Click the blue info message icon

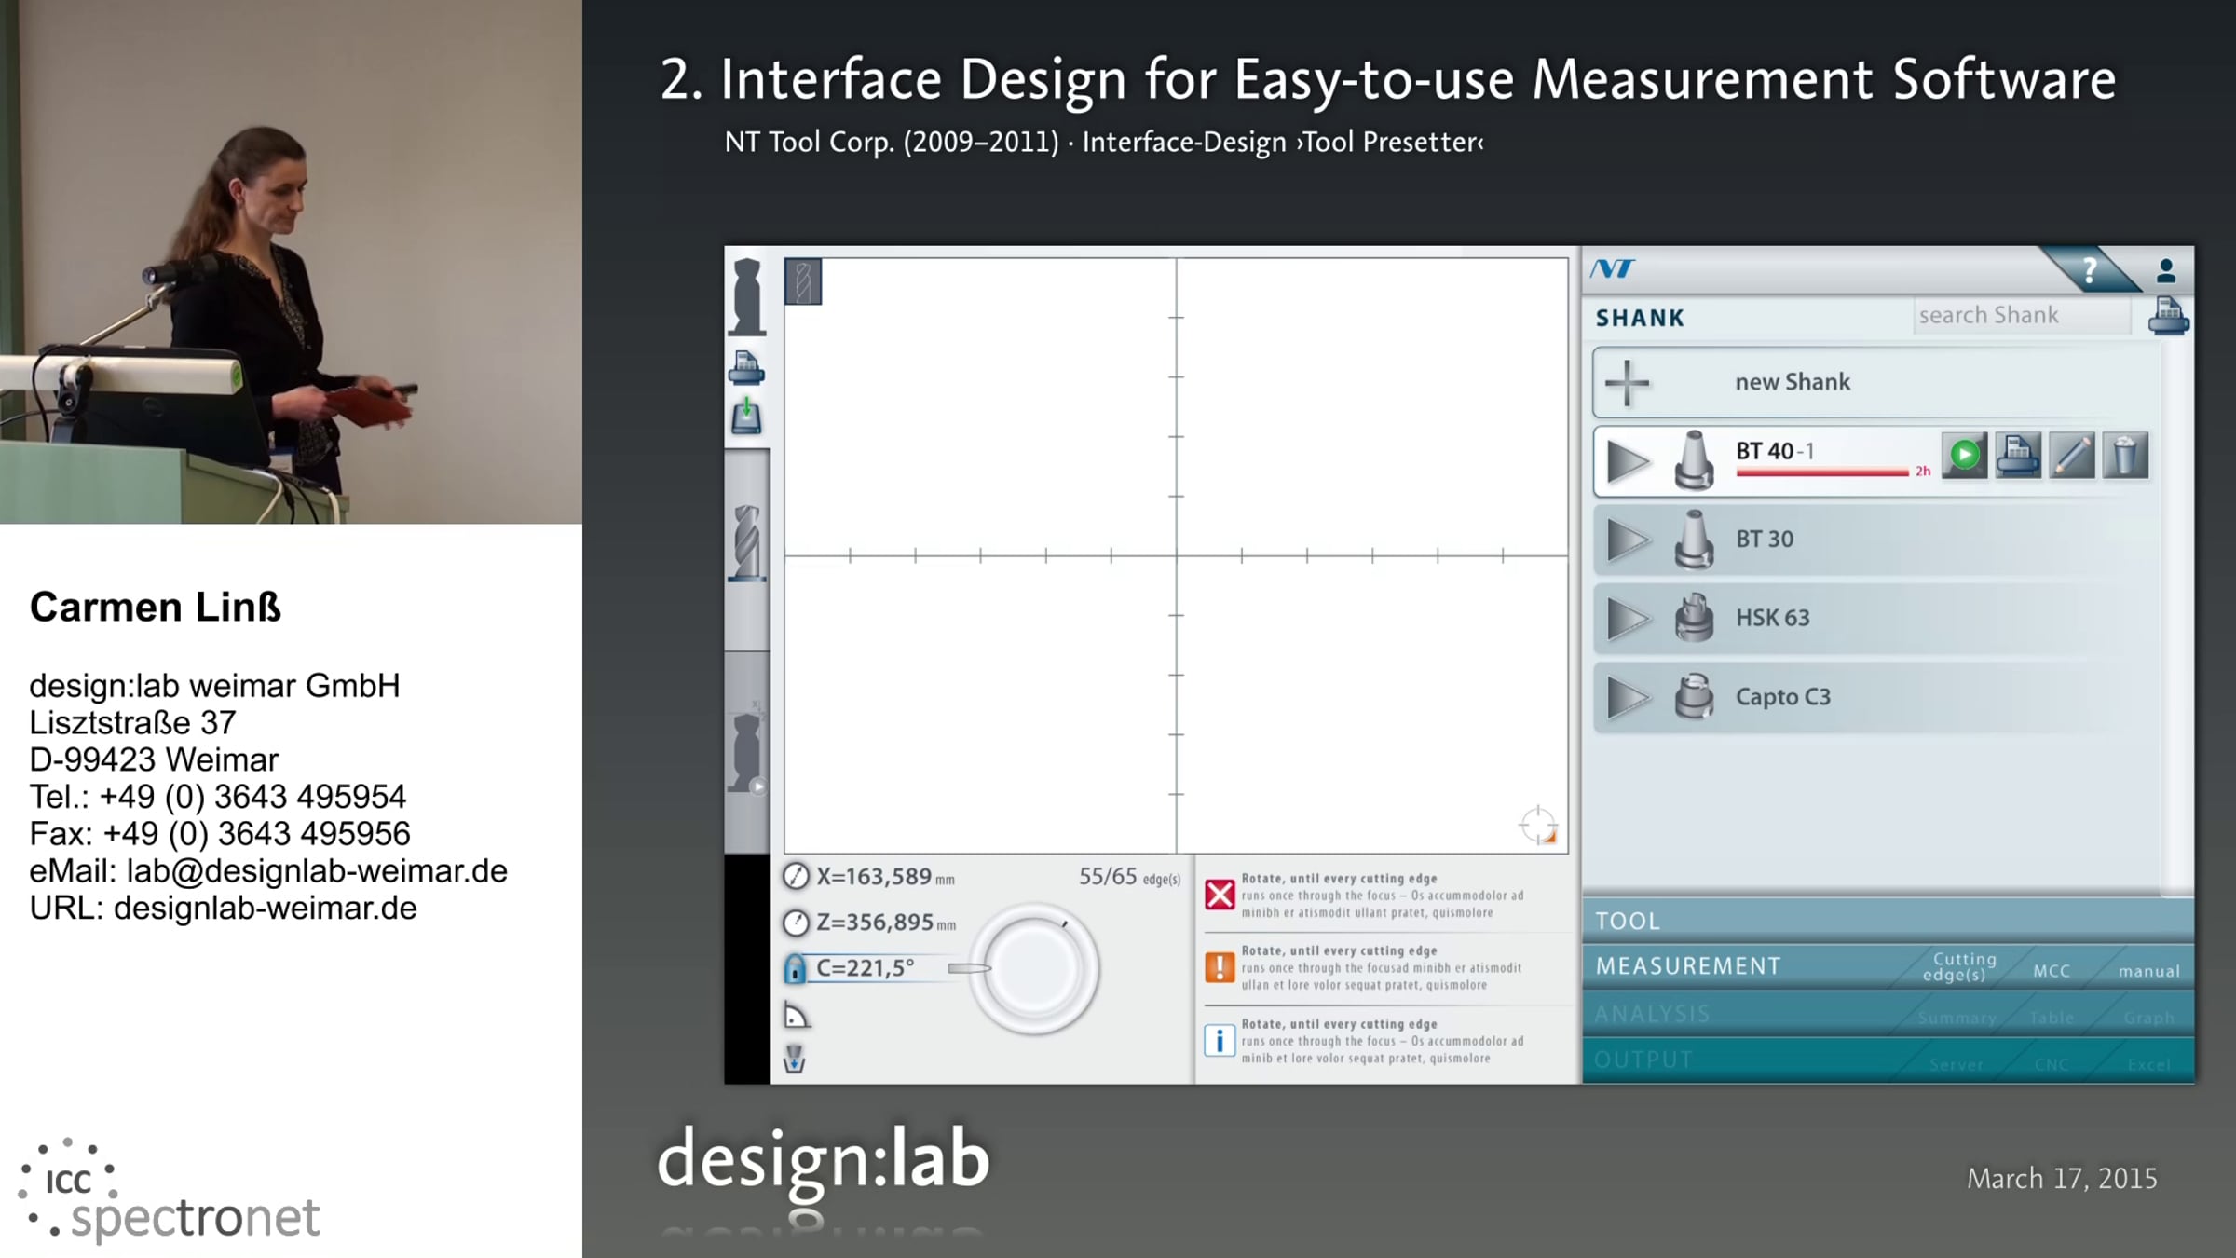pos(1220,1040)
